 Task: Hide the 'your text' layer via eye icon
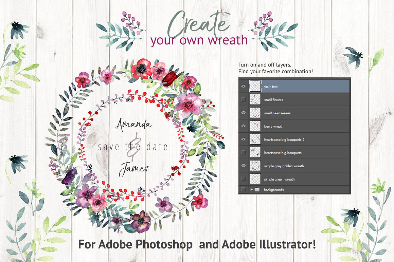click(x=243, y=87)
